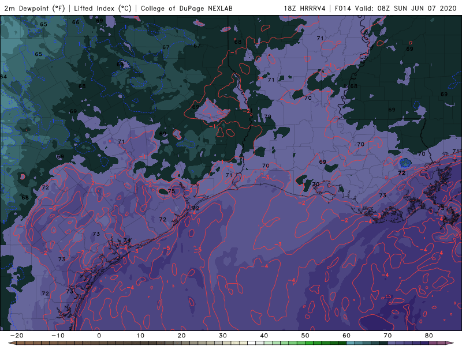Click the 'College of DuPage NEXLAB' credit text

coord(187,9)
